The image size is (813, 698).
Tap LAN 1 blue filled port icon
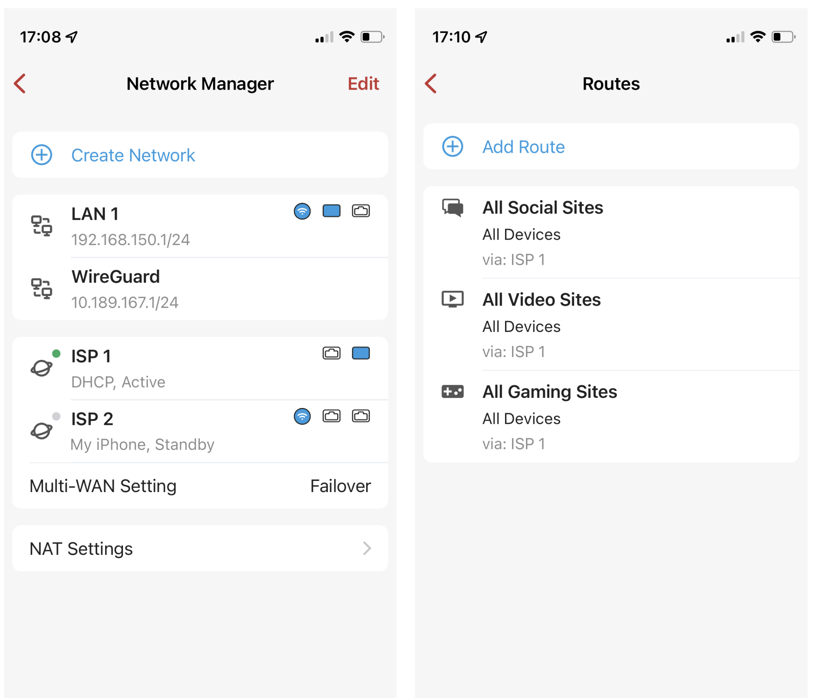click(x=332, y=211)
